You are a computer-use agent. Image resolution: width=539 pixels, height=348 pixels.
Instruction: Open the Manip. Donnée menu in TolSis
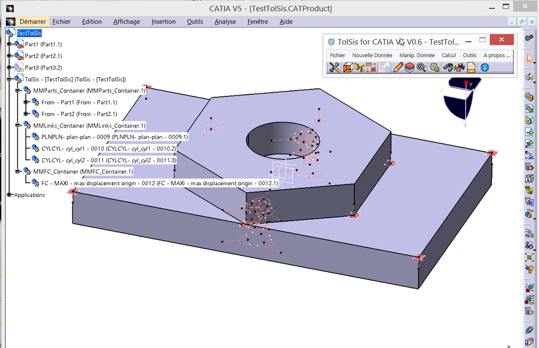(x=417, y=55)
